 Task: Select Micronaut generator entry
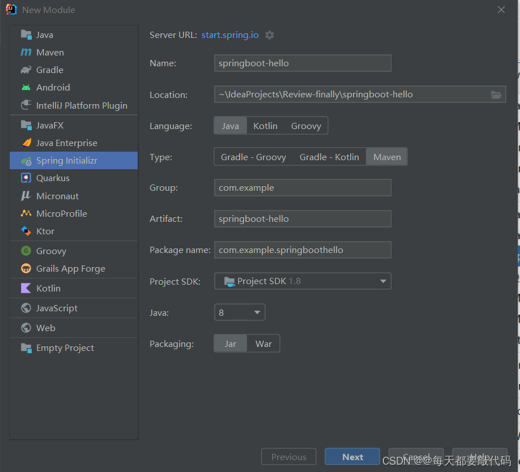(x=74, y=196)
